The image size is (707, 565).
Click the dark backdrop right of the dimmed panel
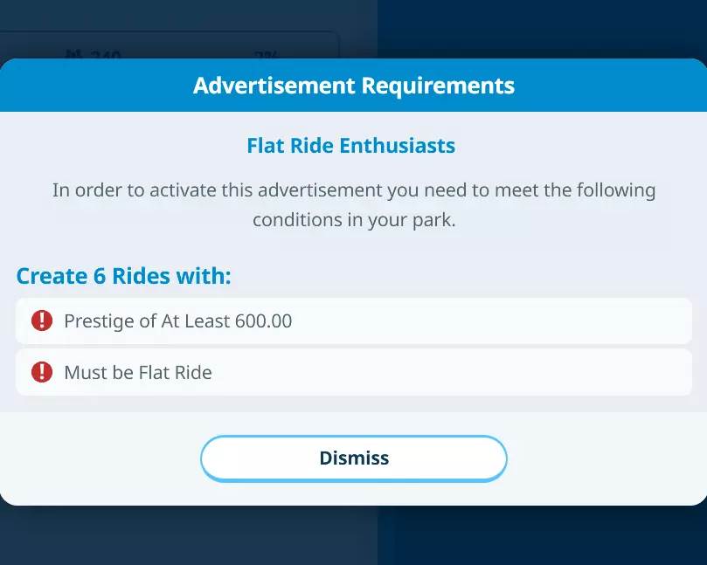click(542, 31)
